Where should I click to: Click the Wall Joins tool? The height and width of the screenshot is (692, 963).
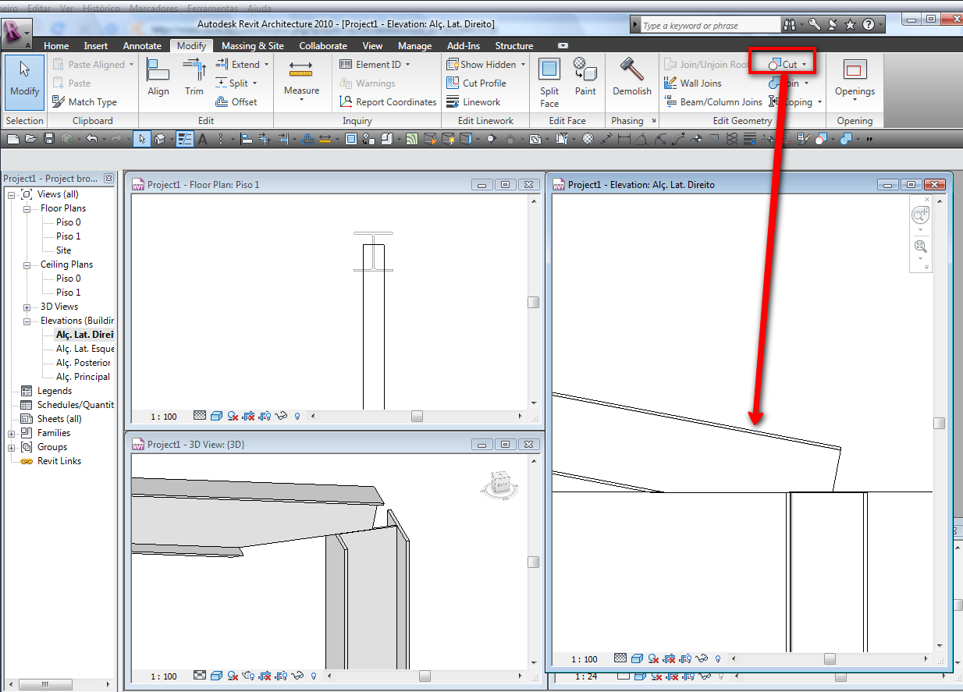[x=693, y=83]
